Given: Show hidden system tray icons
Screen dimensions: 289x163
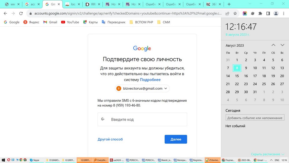Looking at the screenshot, I should 271,160.
